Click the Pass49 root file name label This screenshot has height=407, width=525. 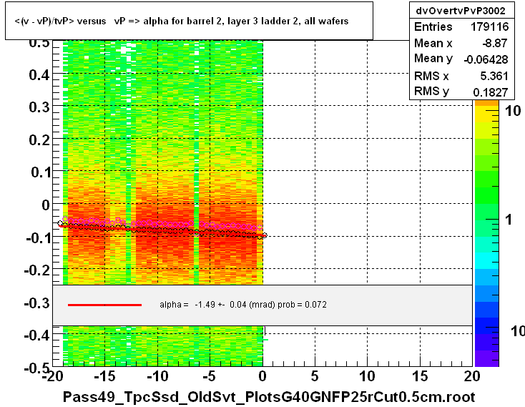click(268, 397)
